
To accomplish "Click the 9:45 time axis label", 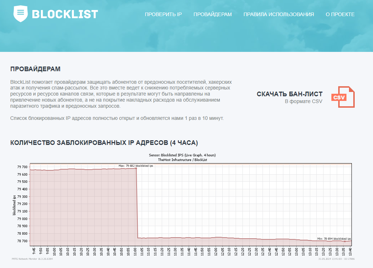I will coord(34,252).
